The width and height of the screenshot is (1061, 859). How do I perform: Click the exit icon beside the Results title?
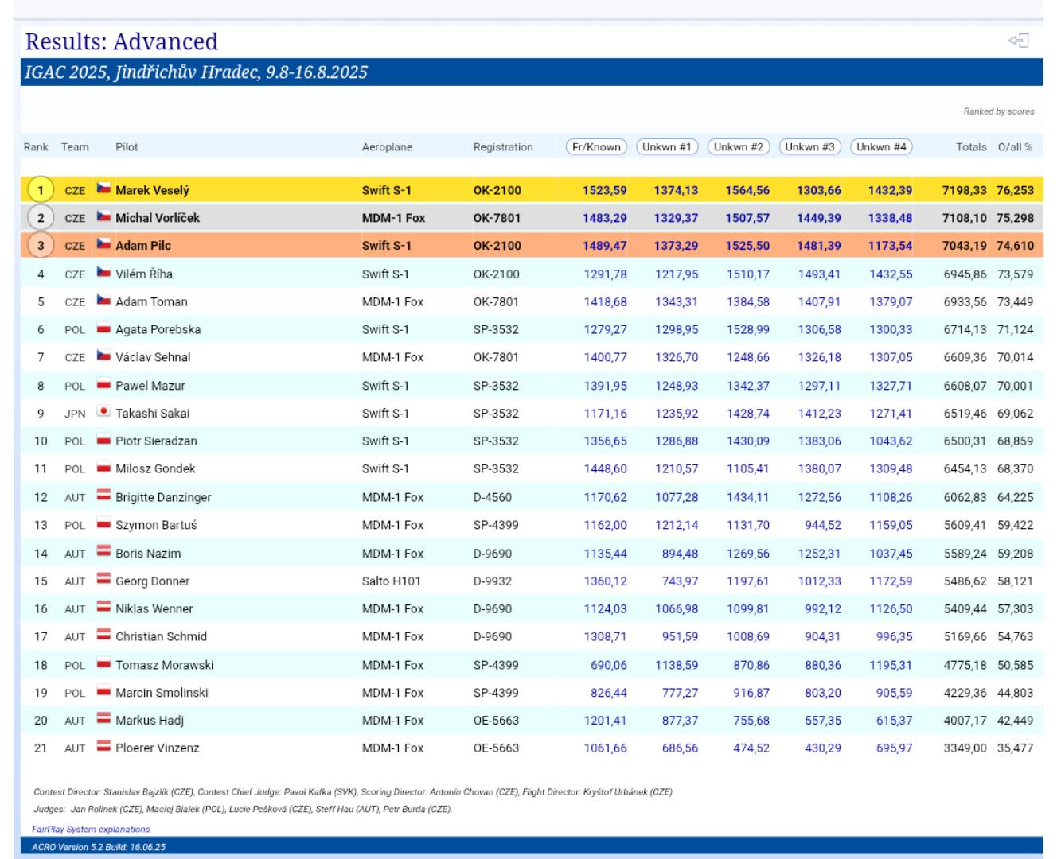1019,41
